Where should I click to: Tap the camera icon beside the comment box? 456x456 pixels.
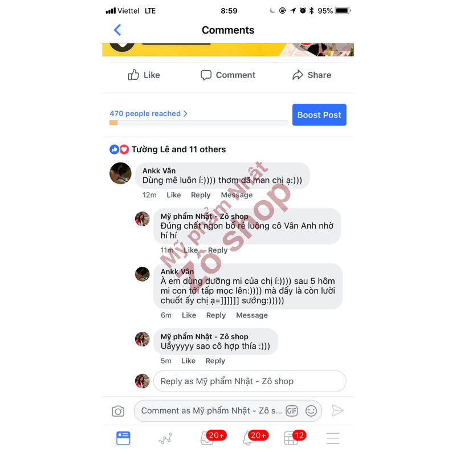[x=118, y=410]
